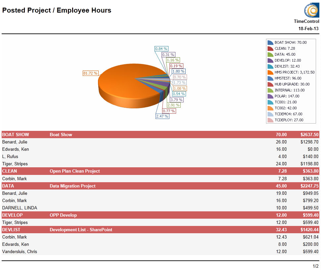Click the TimeControl logo icon

click(311, 10)
